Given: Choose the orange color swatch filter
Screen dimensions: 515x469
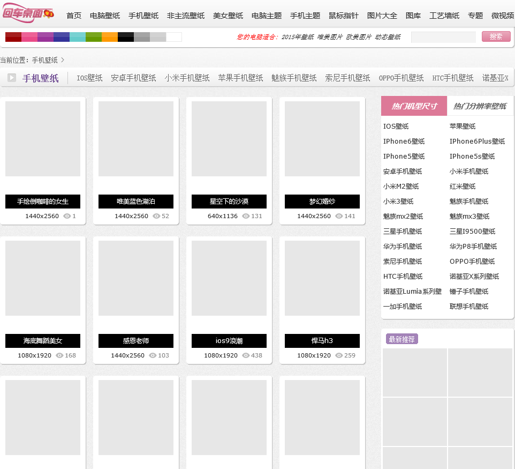Looking at the screenshot, I should [x=110, y=37].
